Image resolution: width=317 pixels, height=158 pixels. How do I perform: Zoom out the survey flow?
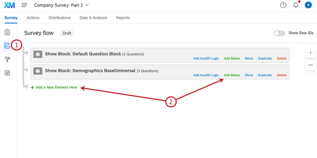(x=311, y=65)
